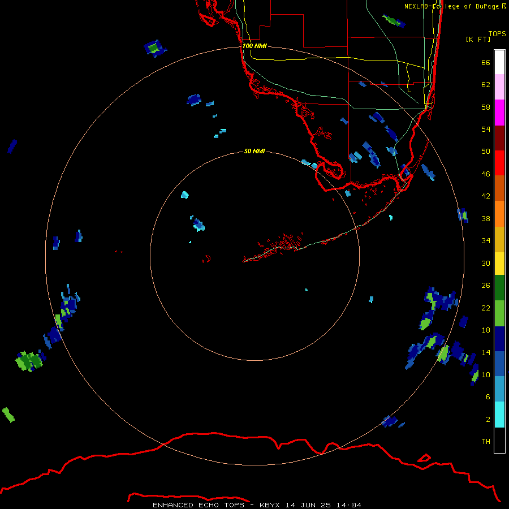Click the "TH" legend label
This screenshot has width=509, height=509.
(x=486, y=442)
